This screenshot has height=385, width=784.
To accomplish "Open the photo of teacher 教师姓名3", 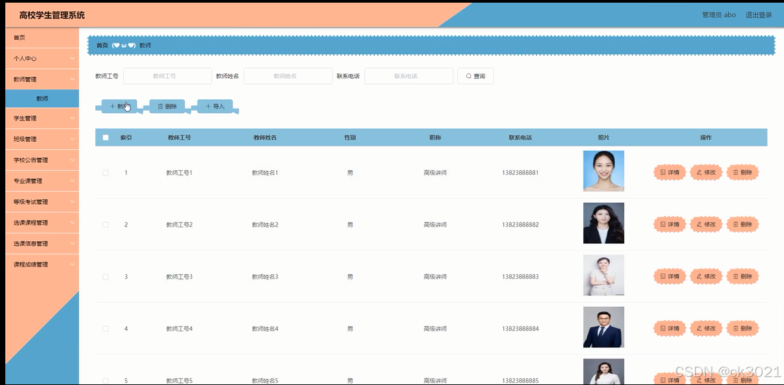I will point(603,275).
